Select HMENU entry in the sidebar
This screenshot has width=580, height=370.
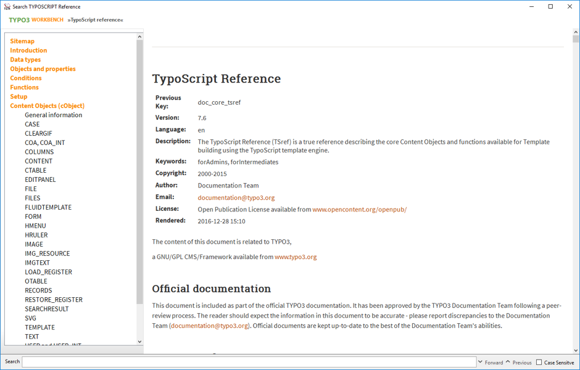click(x=35, y=226)
